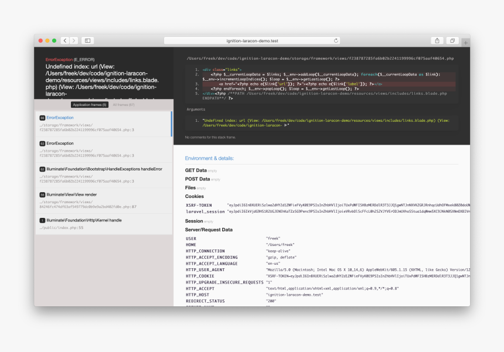Go back with the Safari back arrow

pyautogui.click(x=65, y=40)
